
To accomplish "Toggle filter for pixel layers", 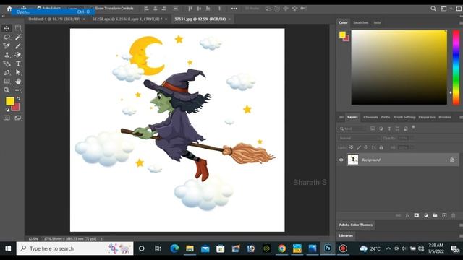I will [373, 129].
